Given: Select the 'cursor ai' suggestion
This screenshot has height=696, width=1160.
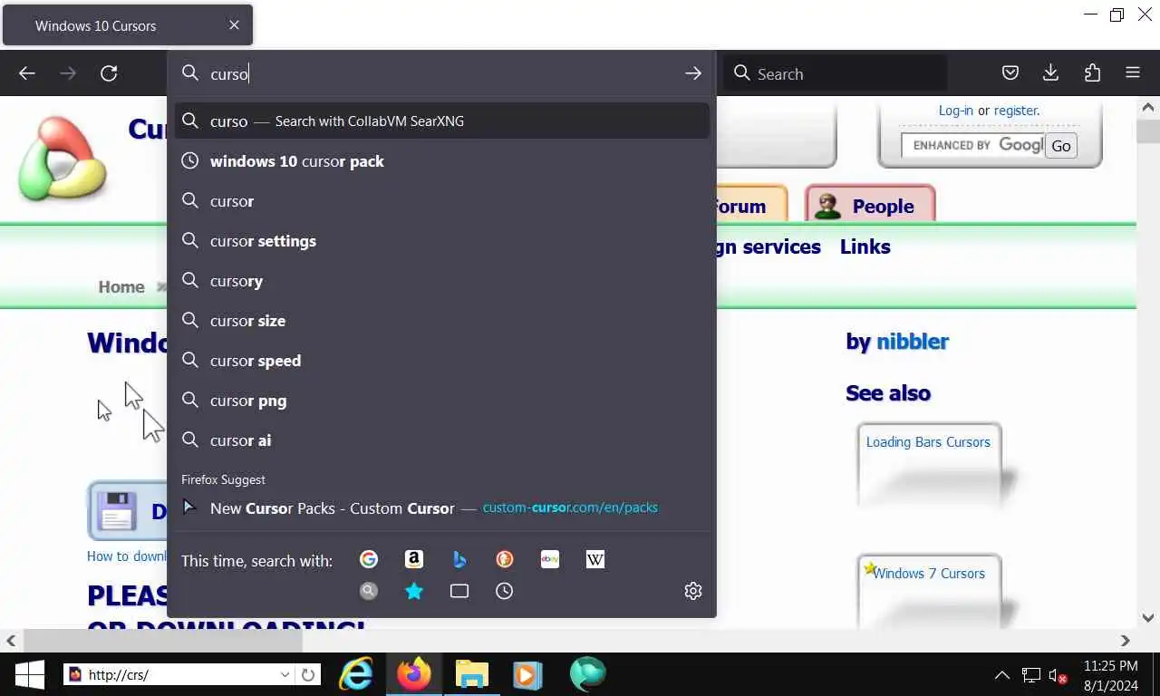Looking at the screenshot, I should 442,440.
